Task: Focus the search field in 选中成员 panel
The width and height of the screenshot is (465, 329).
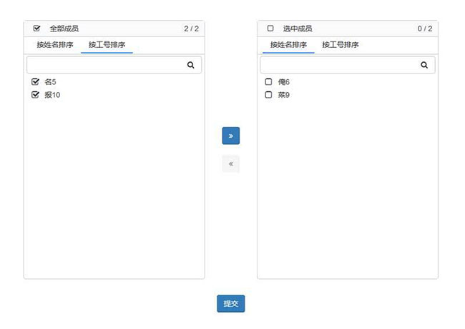Action: pyautogui.click(x=339, y=65)
